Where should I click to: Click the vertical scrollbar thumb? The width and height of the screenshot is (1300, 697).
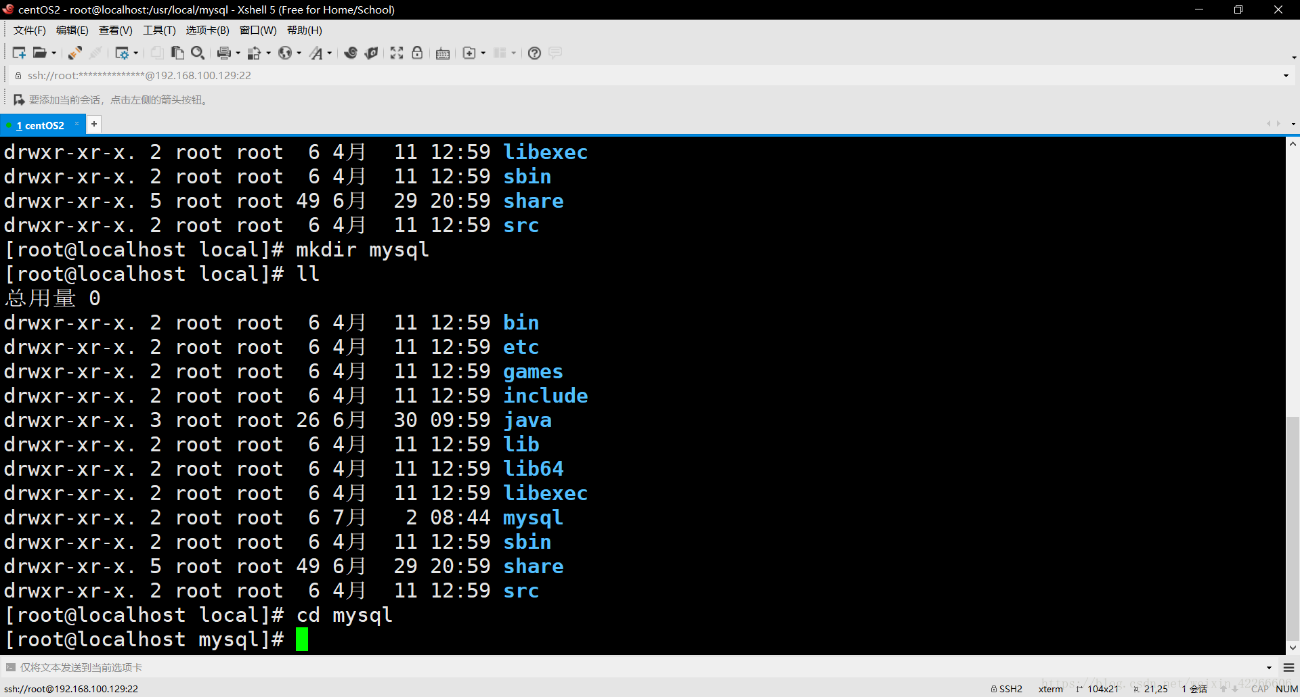1293,528
